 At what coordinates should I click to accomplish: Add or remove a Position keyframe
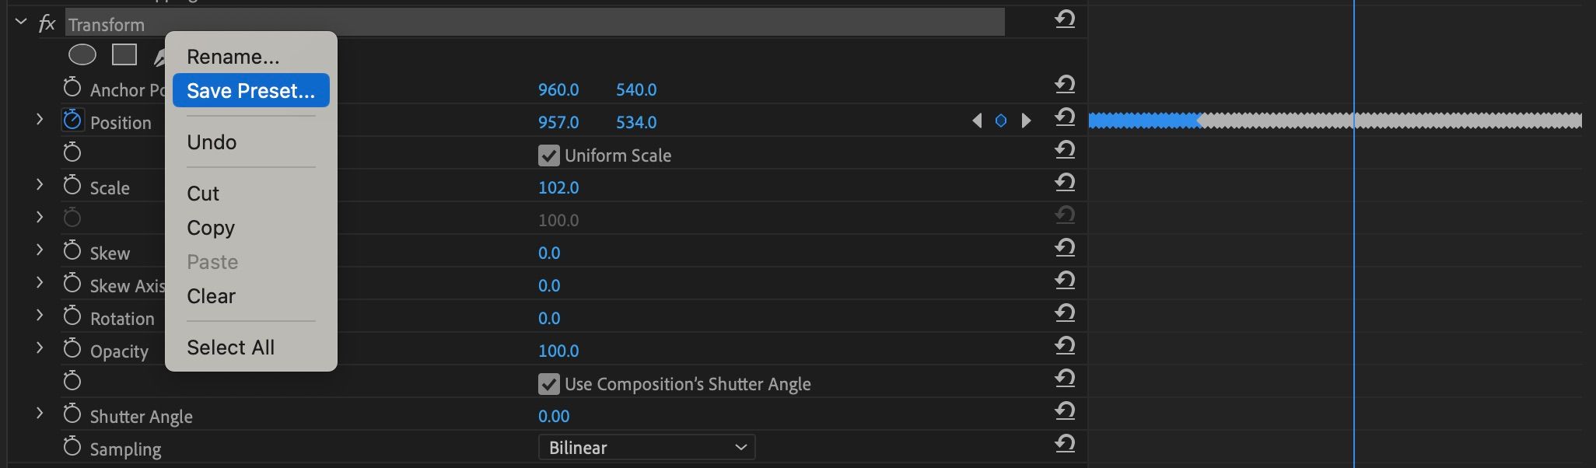(x=1001, y=120)
